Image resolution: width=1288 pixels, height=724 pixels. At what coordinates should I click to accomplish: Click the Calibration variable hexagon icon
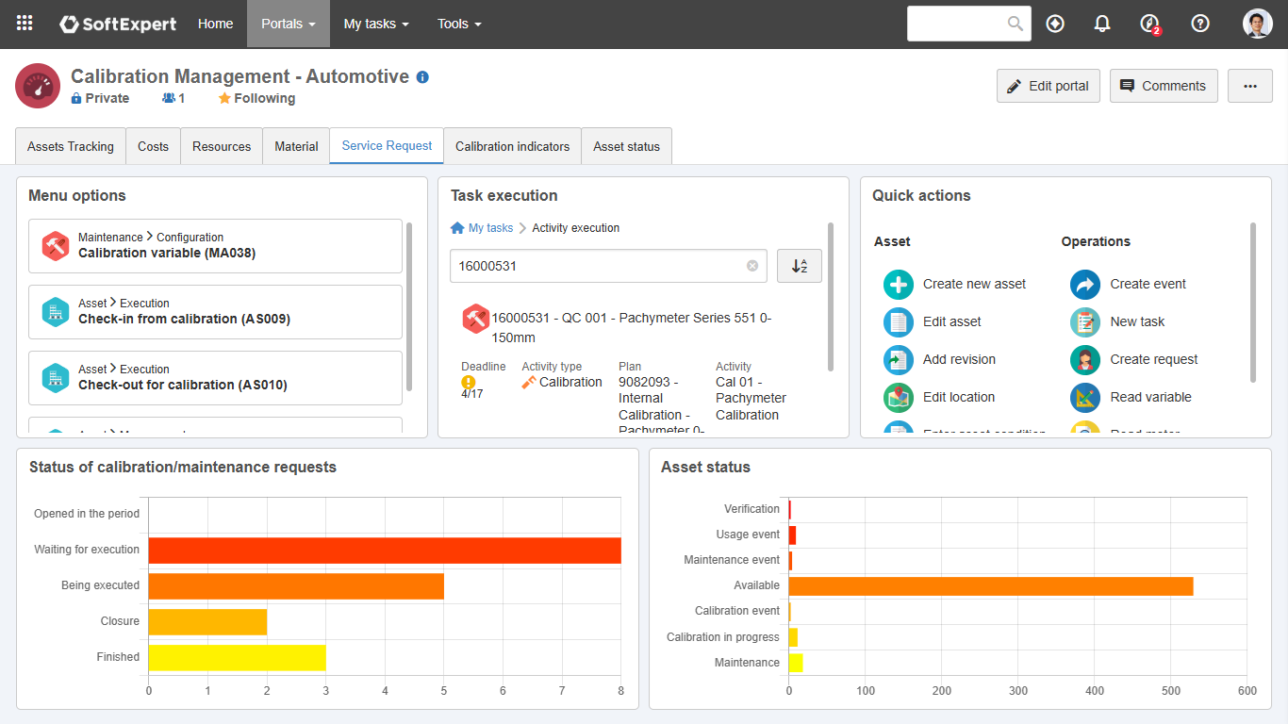[56, 246]
